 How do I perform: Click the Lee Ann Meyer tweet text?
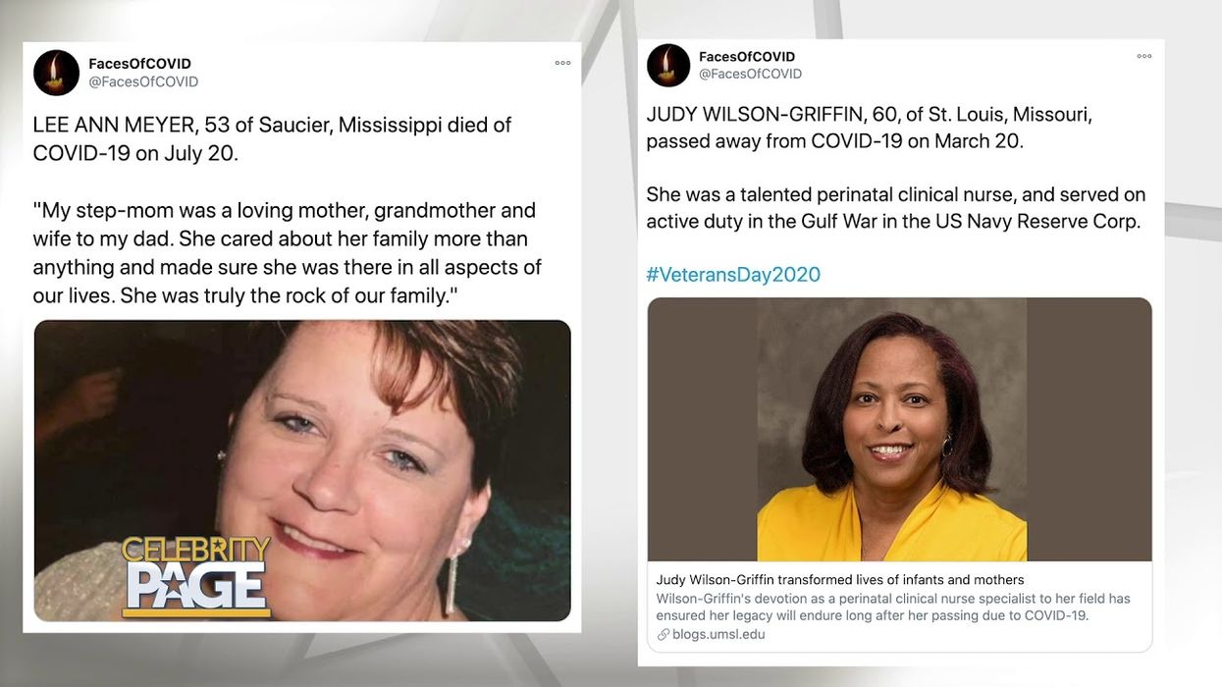[x=272, y=138]
